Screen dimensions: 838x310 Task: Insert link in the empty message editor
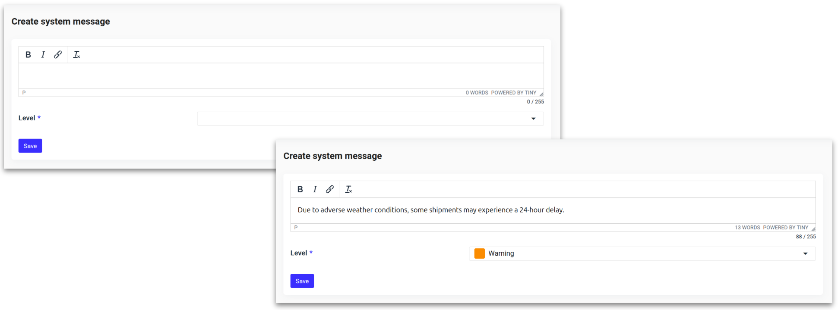58,55
